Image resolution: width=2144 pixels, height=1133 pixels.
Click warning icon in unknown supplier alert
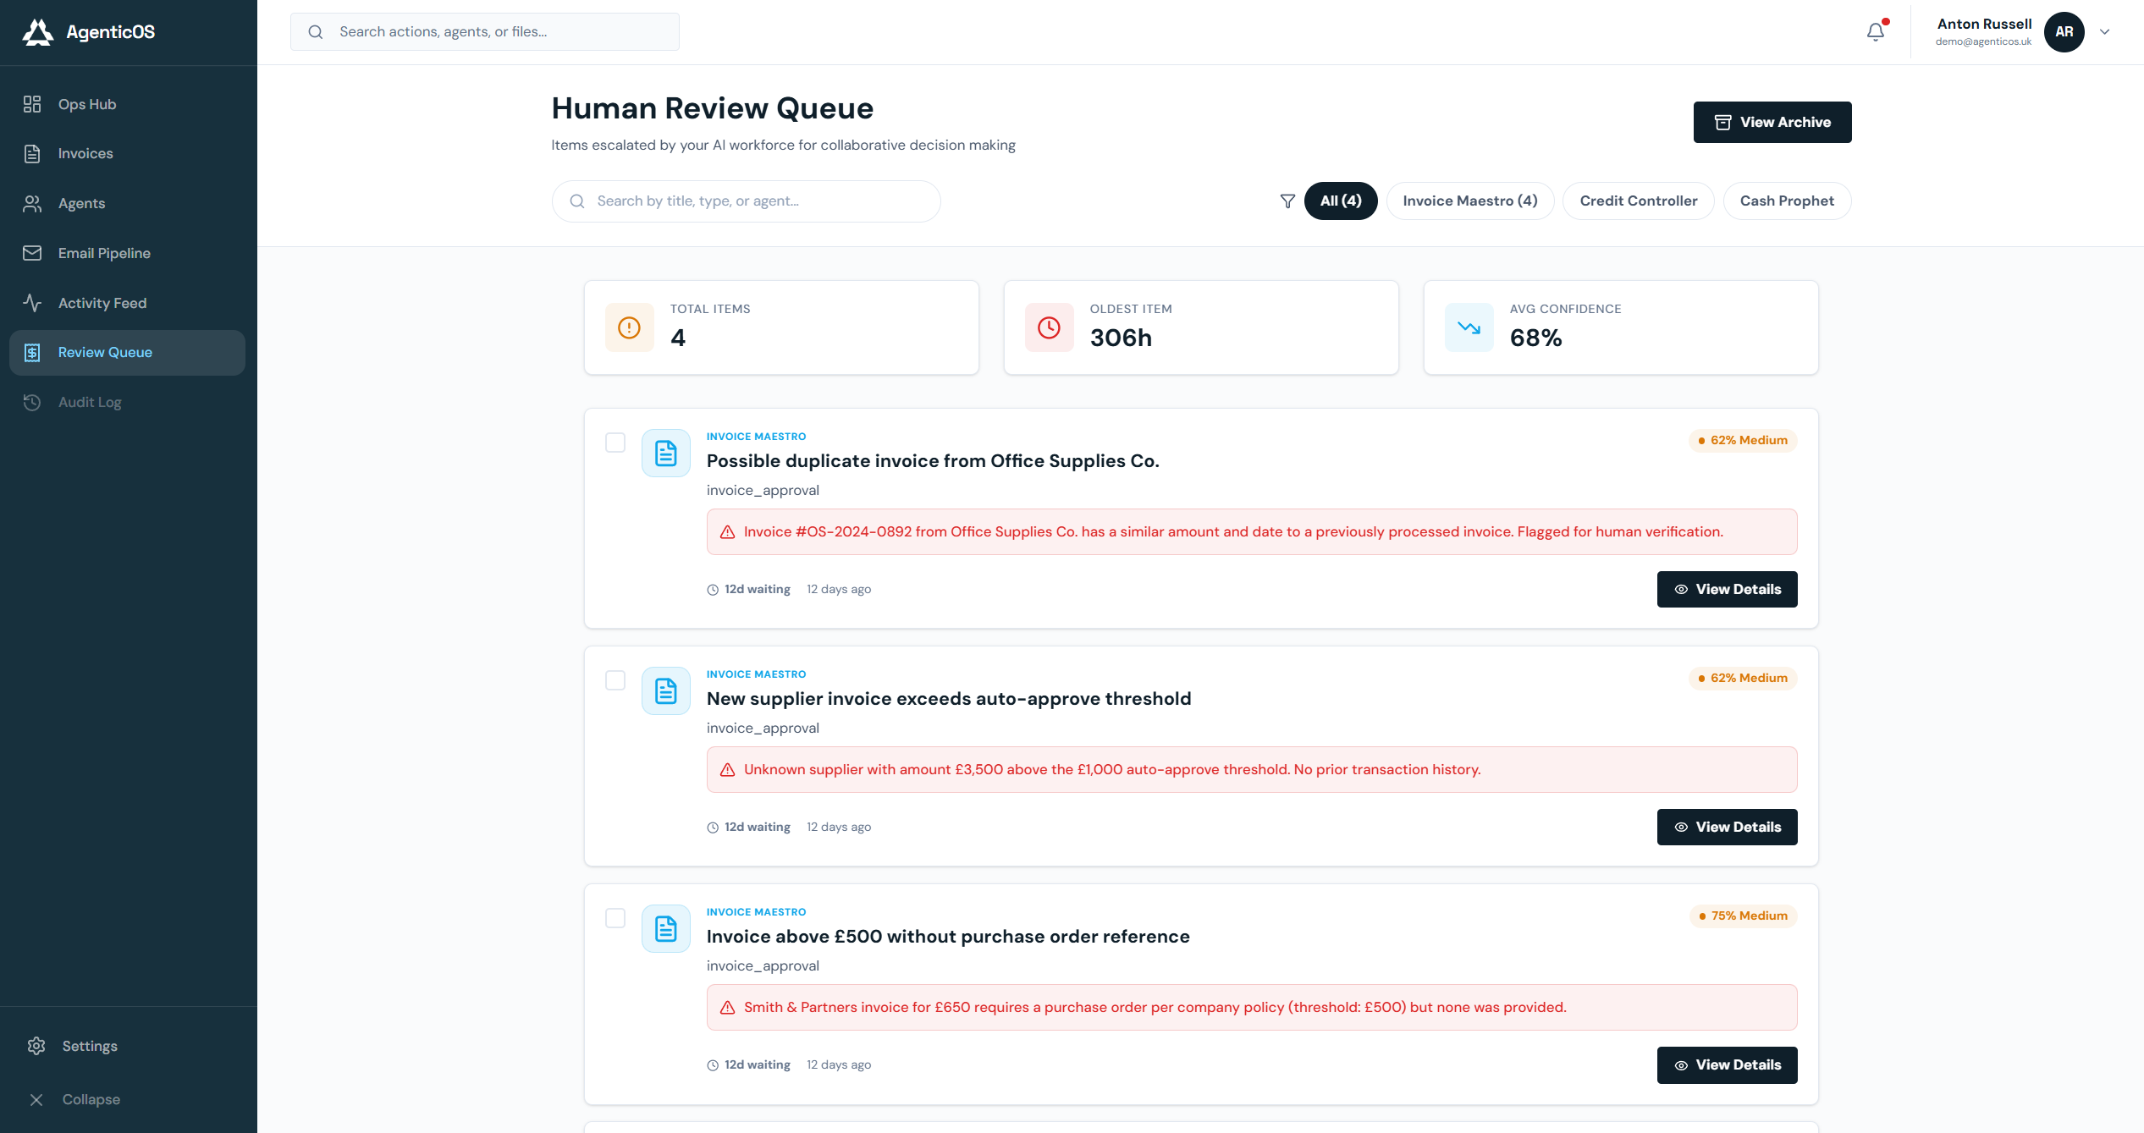pyautogui.click(x=727, y=770)
